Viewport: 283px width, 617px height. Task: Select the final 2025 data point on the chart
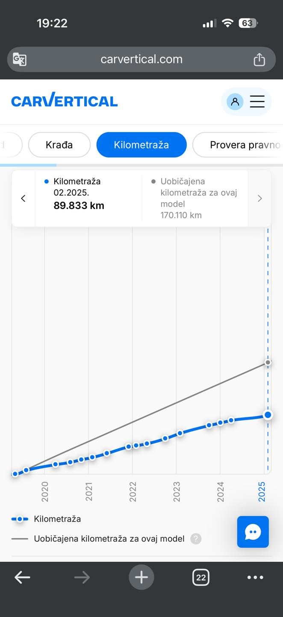pyautogui.click(x=268, y=415)
